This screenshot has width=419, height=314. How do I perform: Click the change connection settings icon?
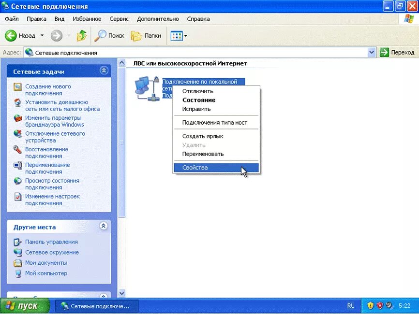click(17, 197)
